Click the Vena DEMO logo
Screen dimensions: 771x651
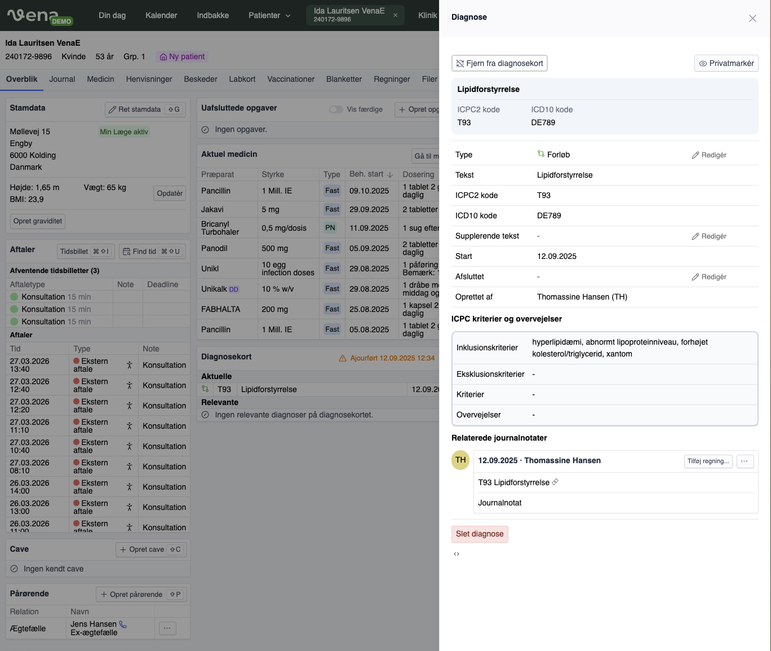[39, 16]
